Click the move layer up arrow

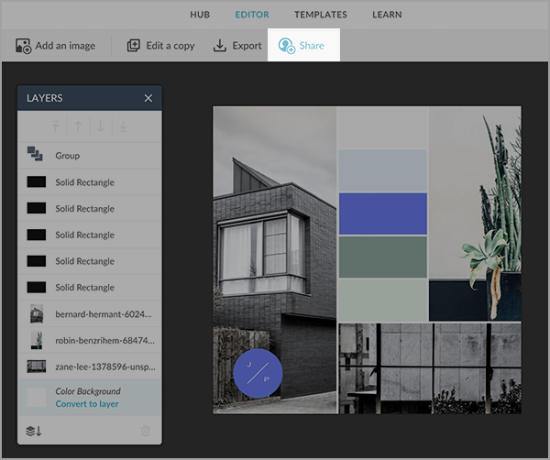click(78, 126)
